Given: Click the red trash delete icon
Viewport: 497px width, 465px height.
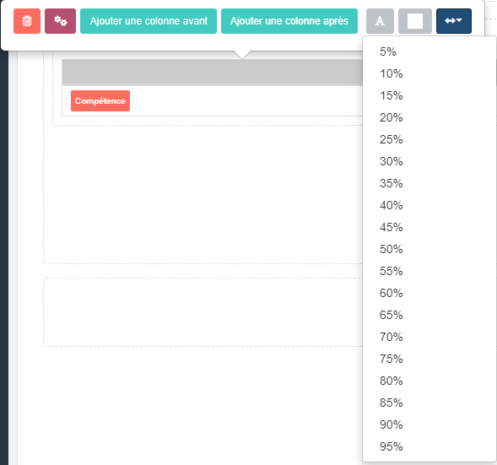Looking at the screenshot, I should [27, 21].
